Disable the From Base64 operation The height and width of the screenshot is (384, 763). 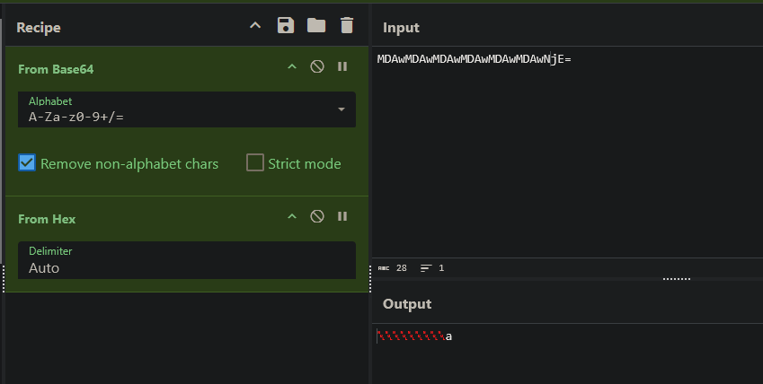click(x=317, y=66)
